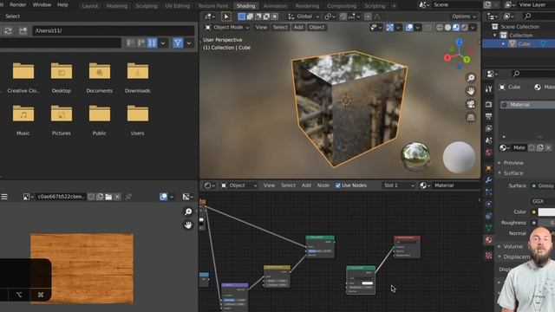Add a new workspace with plus button

[394, 6]
